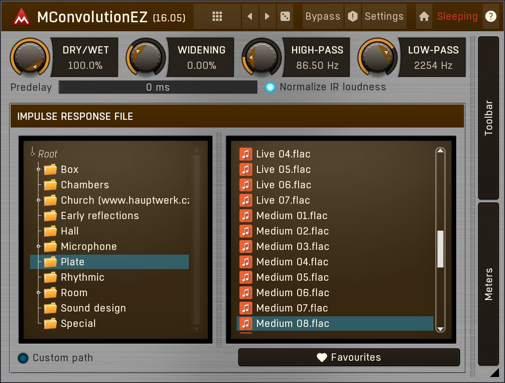Click the file list scrollbar thumb
Image resolution: width=505 pixels, height=383 pixels.
click(440, 249)
